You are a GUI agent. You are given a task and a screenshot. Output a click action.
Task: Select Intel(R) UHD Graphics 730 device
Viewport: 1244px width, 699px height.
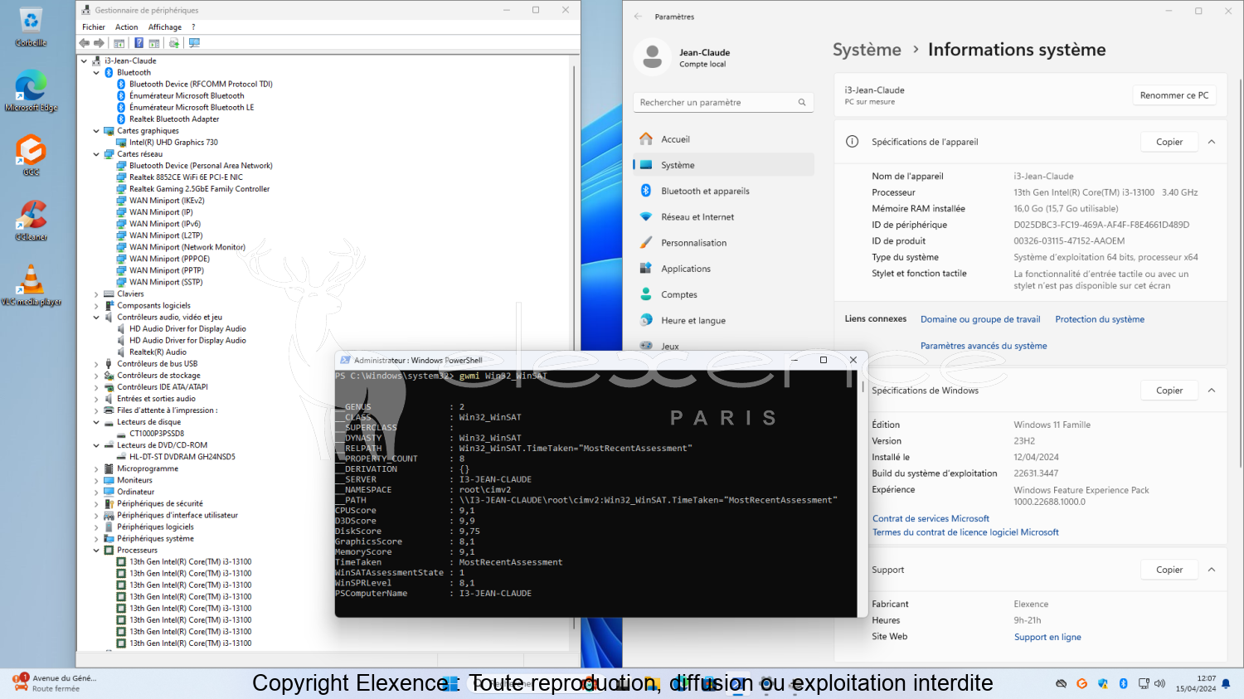click(x=173, y=143)
